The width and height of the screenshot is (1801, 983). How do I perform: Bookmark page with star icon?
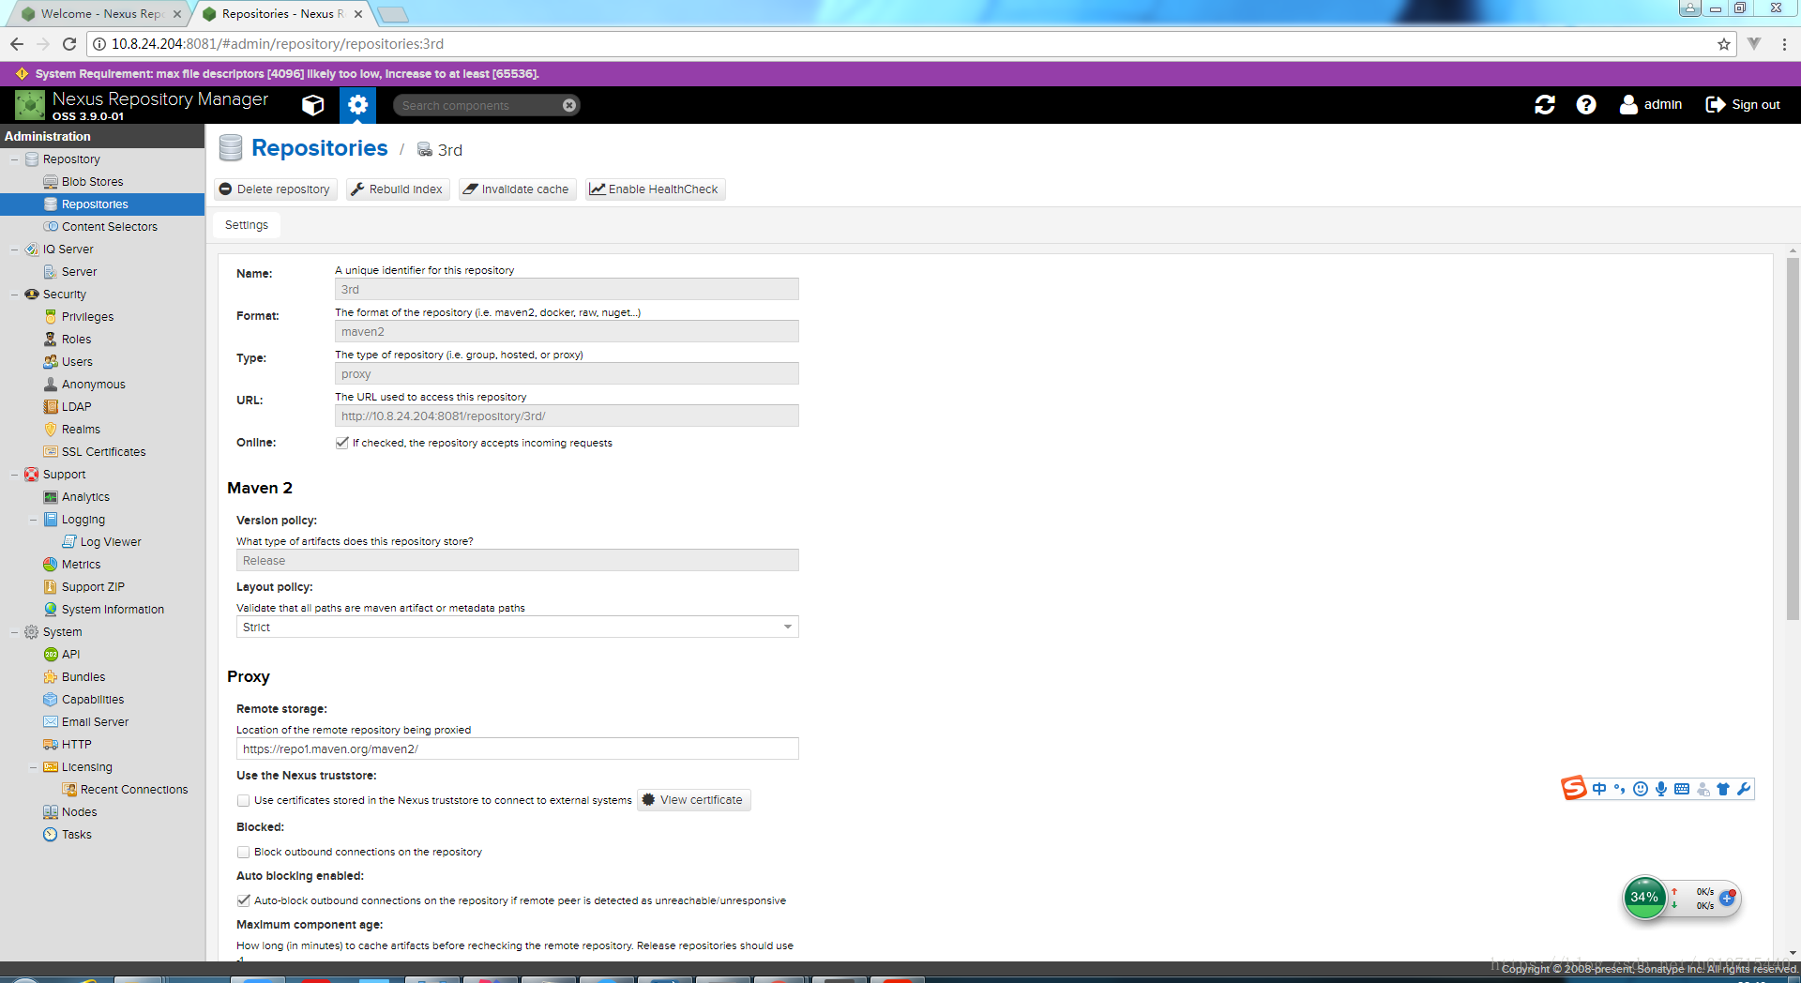pyautogui.click(x=1723, y=44)
